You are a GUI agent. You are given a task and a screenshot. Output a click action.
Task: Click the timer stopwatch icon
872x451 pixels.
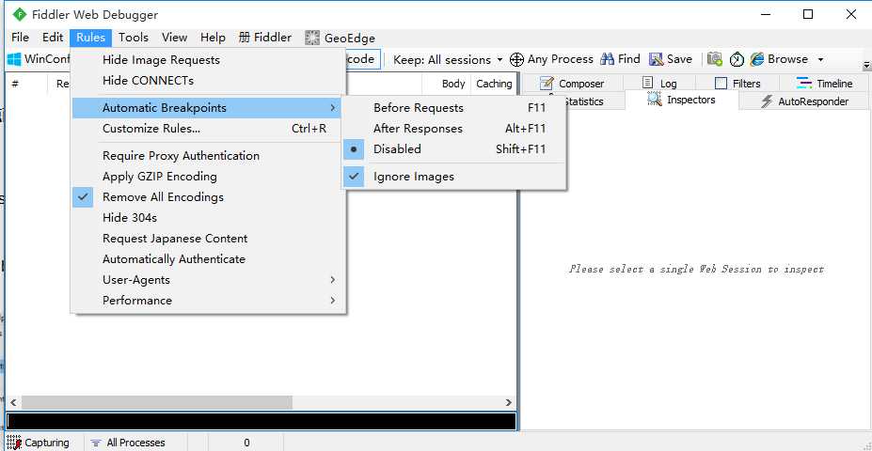(737, 59)
